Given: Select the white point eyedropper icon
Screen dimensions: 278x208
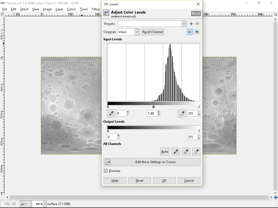Looking at the screenshot, I should [182, 113].
